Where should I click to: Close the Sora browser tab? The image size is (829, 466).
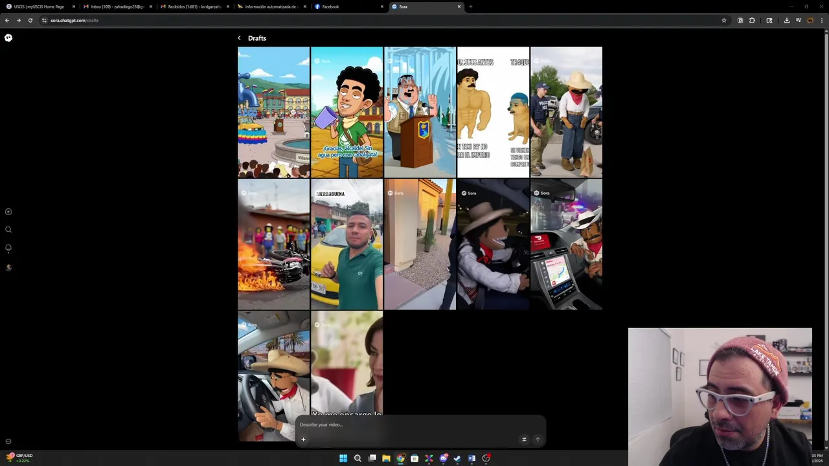click(x=459, y=6)
